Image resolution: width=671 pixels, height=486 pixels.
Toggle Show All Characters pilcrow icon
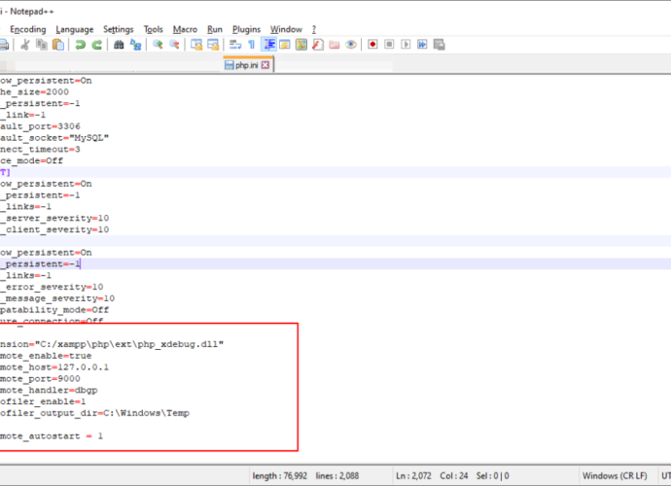(251, 45)
